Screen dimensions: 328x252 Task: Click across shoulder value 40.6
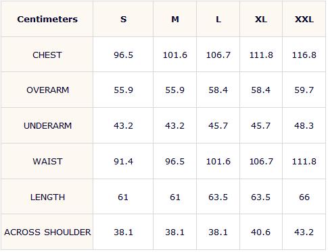(x=261, y=232)
